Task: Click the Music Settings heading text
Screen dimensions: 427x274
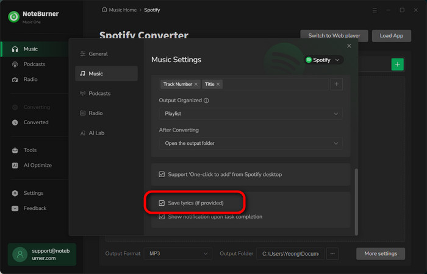Action: click(x=176, y=60)
